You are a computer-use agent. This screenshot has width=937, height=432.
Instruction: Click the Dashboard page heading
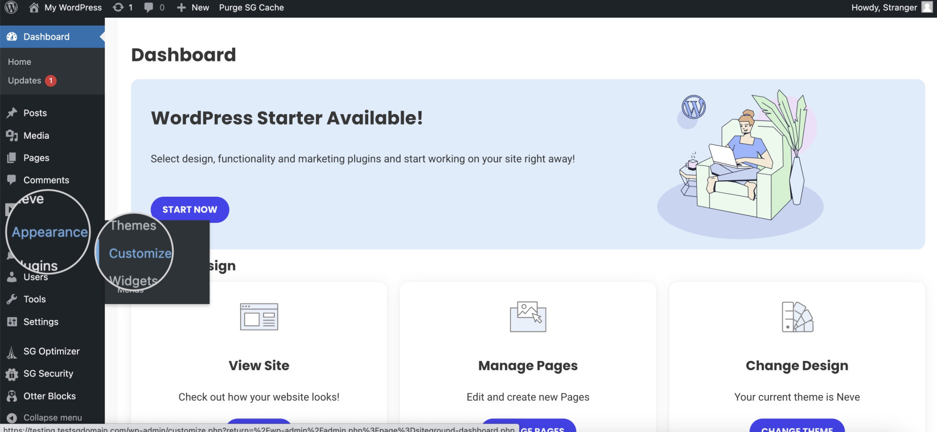click(x=183, y=55)
